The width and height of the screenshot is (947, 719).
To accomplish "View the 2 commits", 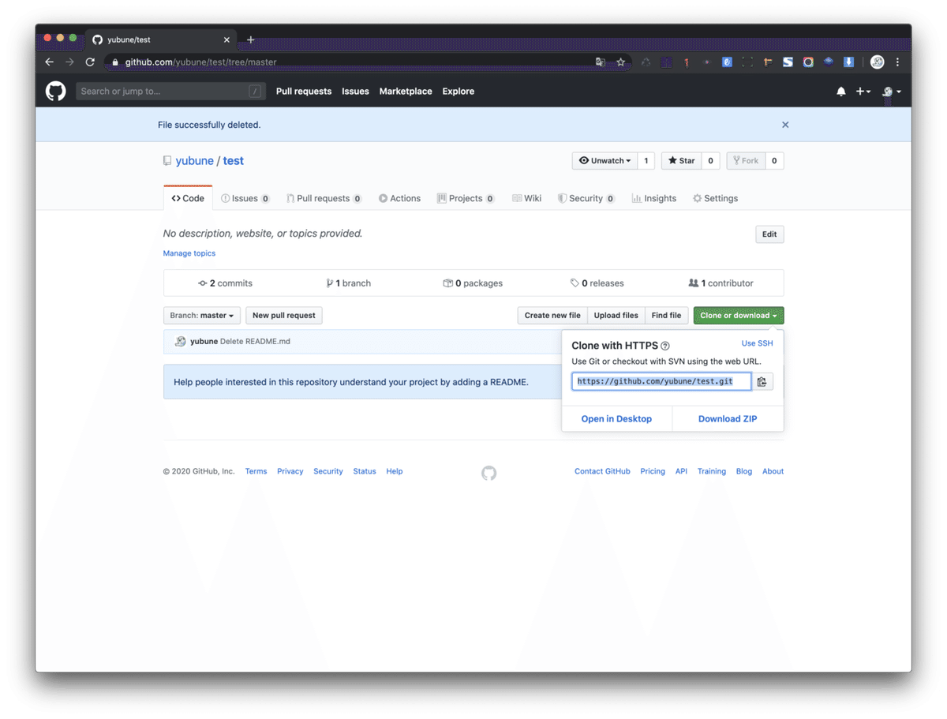I will click(x=225, y=283).
